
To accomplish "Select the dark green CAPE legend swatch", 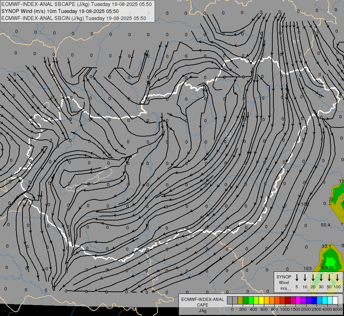I will point(246,300).
